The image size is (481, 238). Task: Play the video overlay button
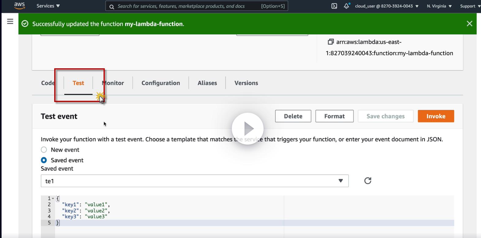248,129
